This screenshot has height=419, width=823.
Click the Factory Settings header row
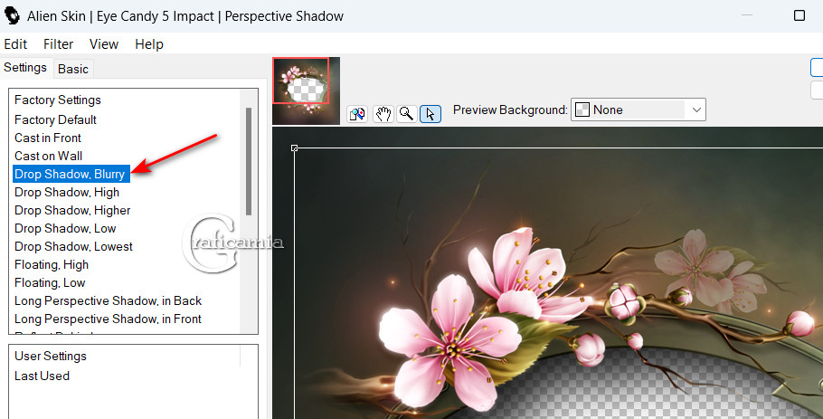58,100
